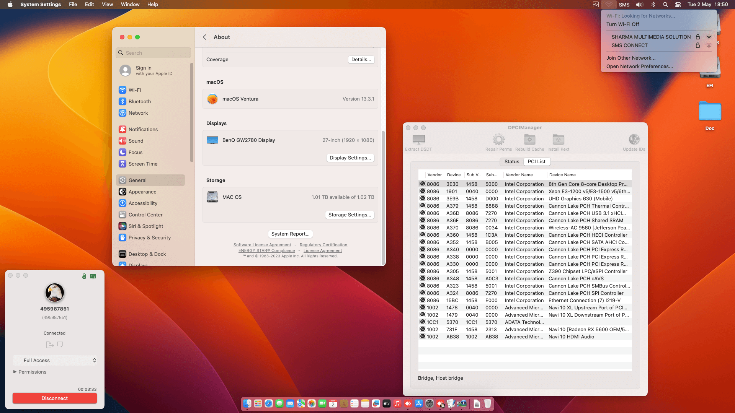
Task: Click Extract DSDT icon in DPCIManager
Action: pyautogui.click(x=418, y=140)
